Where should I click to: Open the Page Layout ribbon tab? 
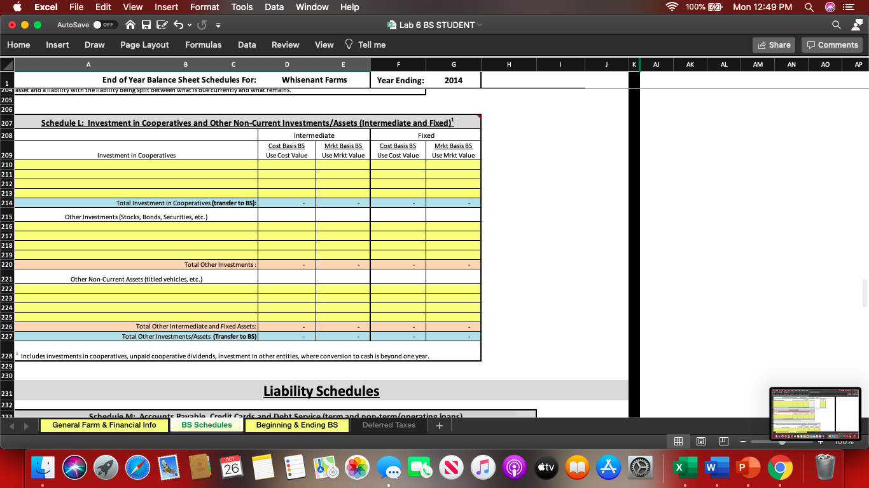(x=144, y=44)
